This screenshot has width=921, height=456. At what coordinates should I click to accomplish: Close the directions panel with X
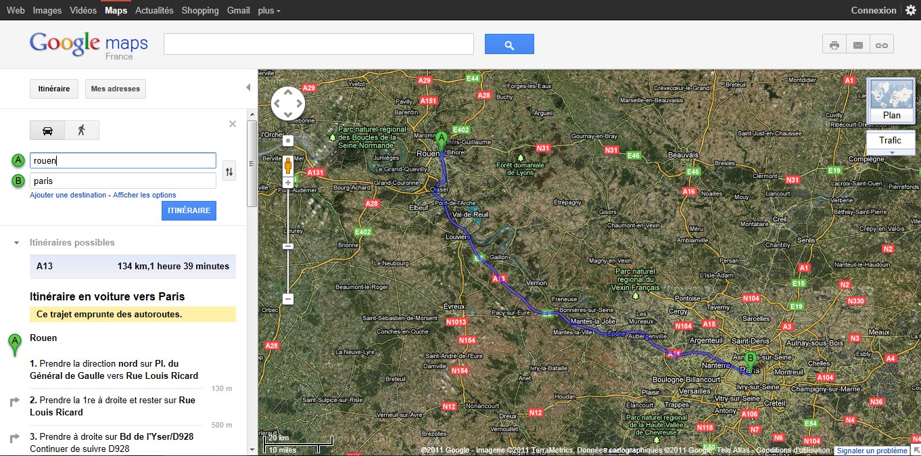pos(233,124)
